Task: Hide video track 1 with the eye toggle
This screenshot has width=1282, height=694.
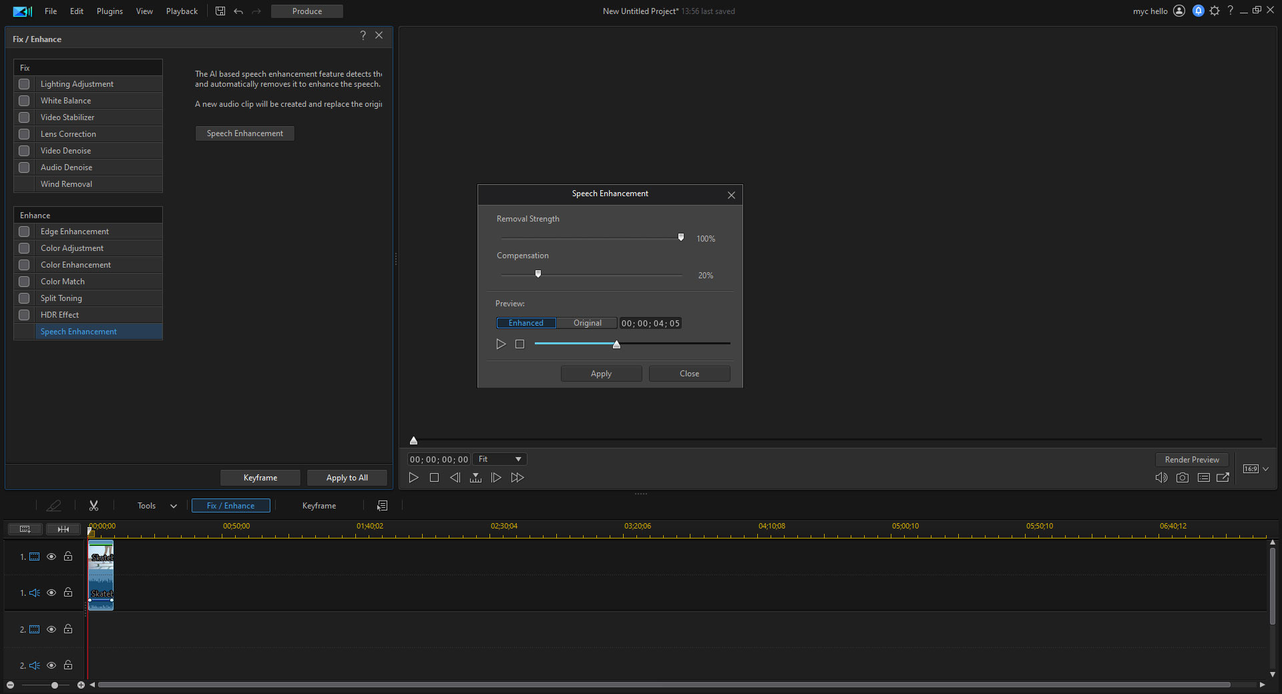Action: [51, 557]
